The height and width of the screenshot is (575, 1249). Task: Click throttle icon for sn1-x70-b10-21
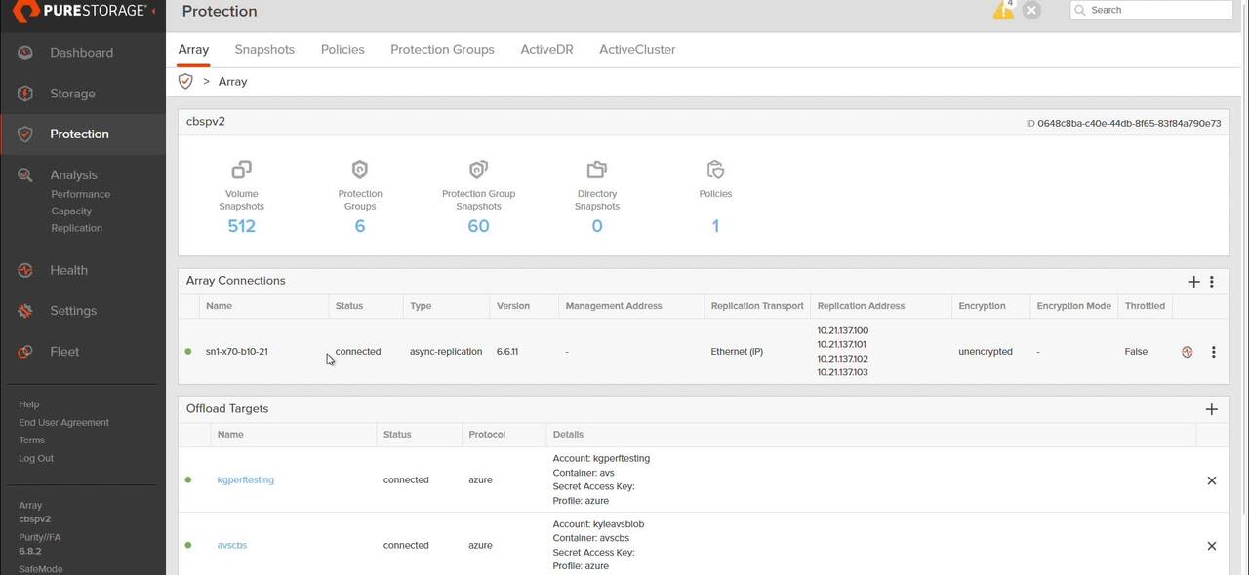point(1187,352)
